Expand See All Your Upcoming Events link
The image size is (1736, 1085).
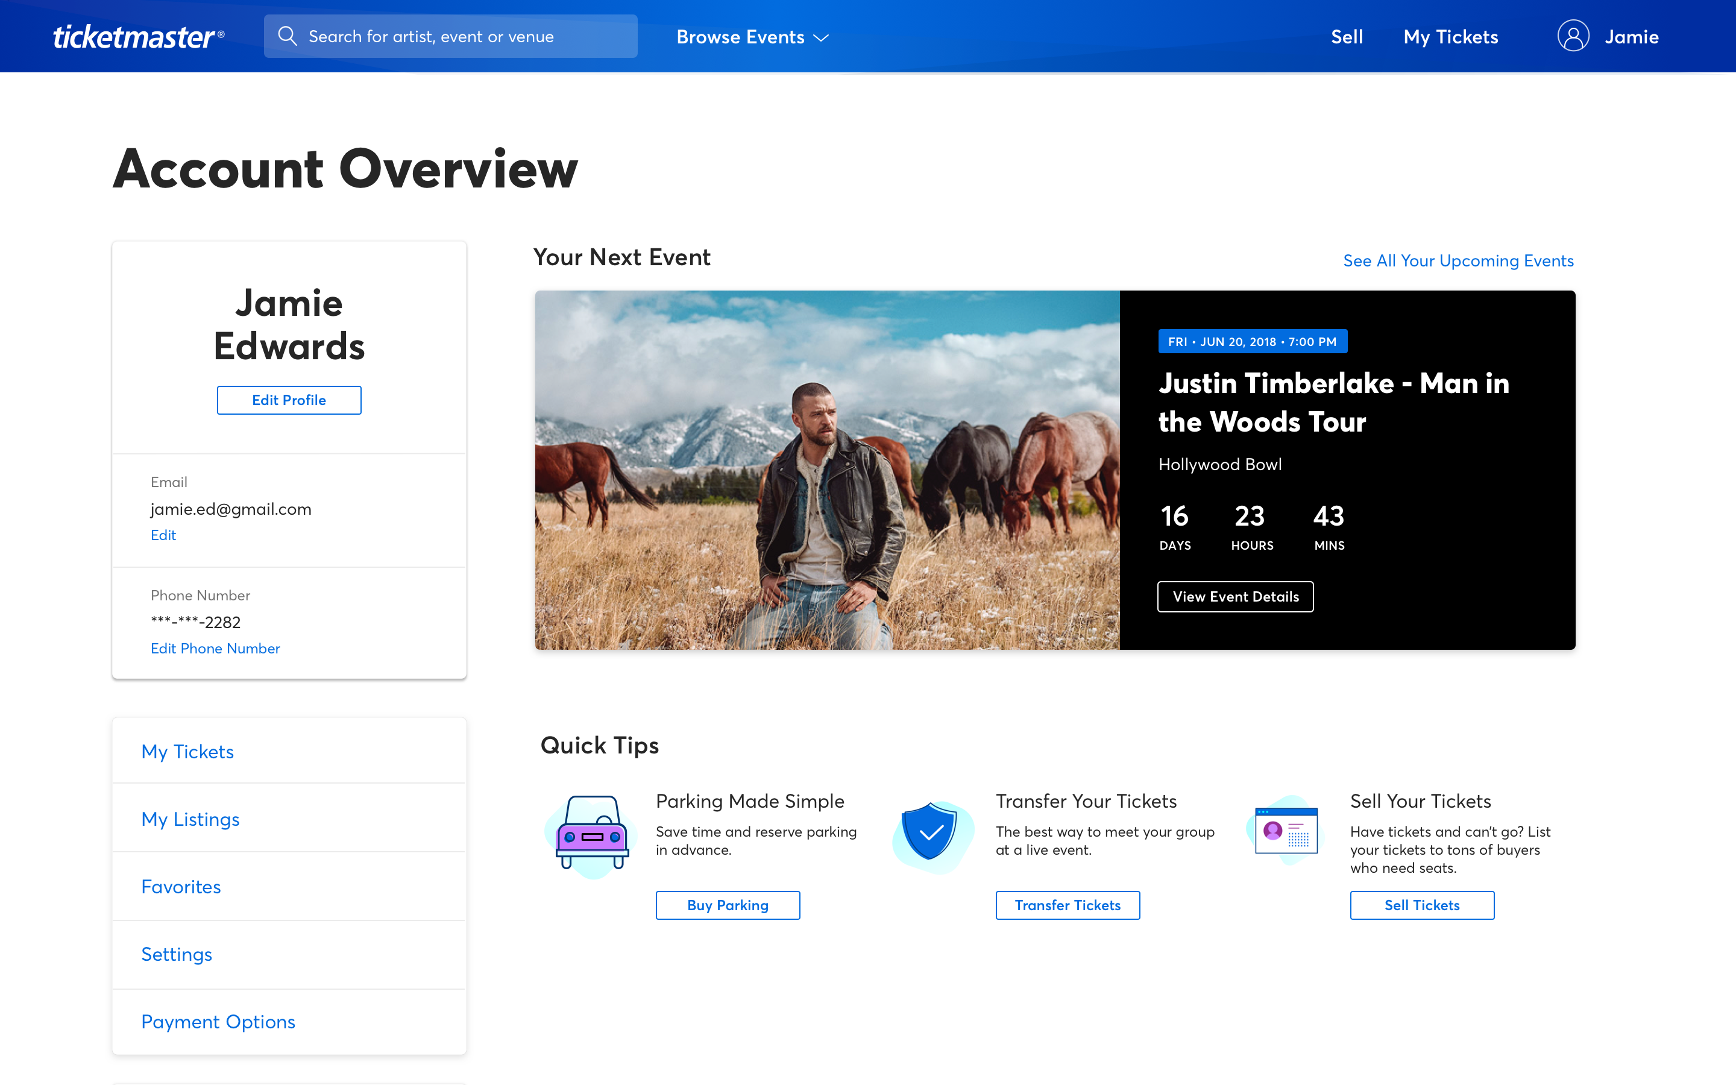tap(1459, 260)
